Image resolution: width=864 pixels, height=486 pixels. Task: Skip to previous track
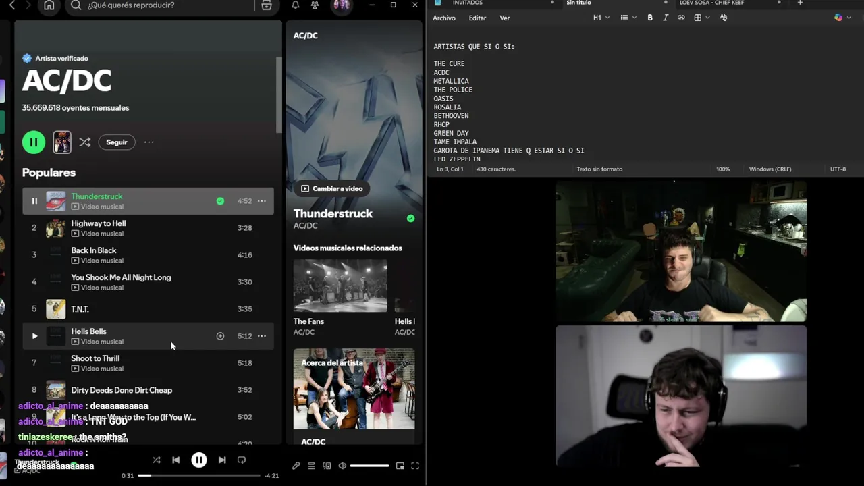point(175,460)
